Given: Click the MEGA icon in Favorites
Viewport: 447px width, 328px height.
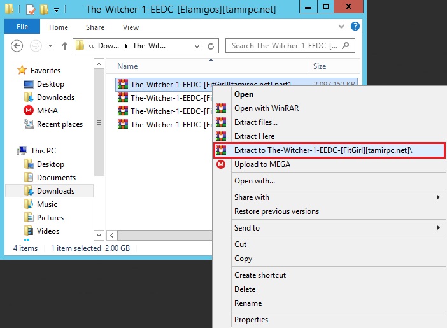Looking at the screenshot, I should 28,111.
